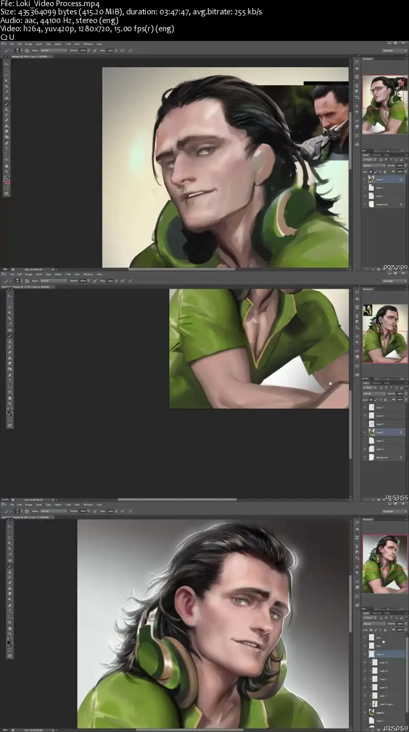
Task: Select the Eraser tool in the 00:57:00 frame
Action: coord(7,120)
